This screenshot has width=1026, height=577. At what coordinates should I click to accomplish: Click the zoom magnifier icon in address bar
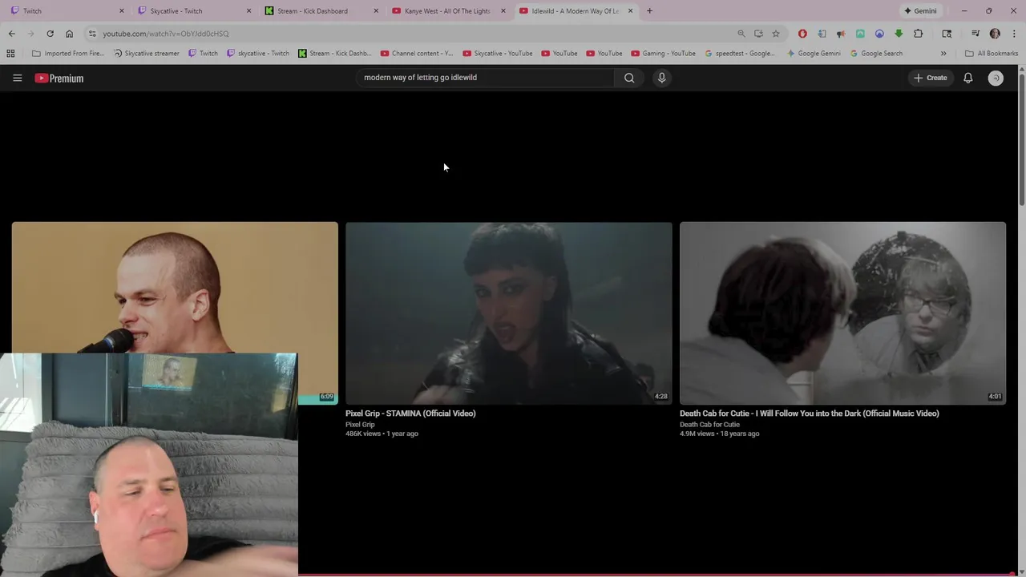[x=741, y=34]
